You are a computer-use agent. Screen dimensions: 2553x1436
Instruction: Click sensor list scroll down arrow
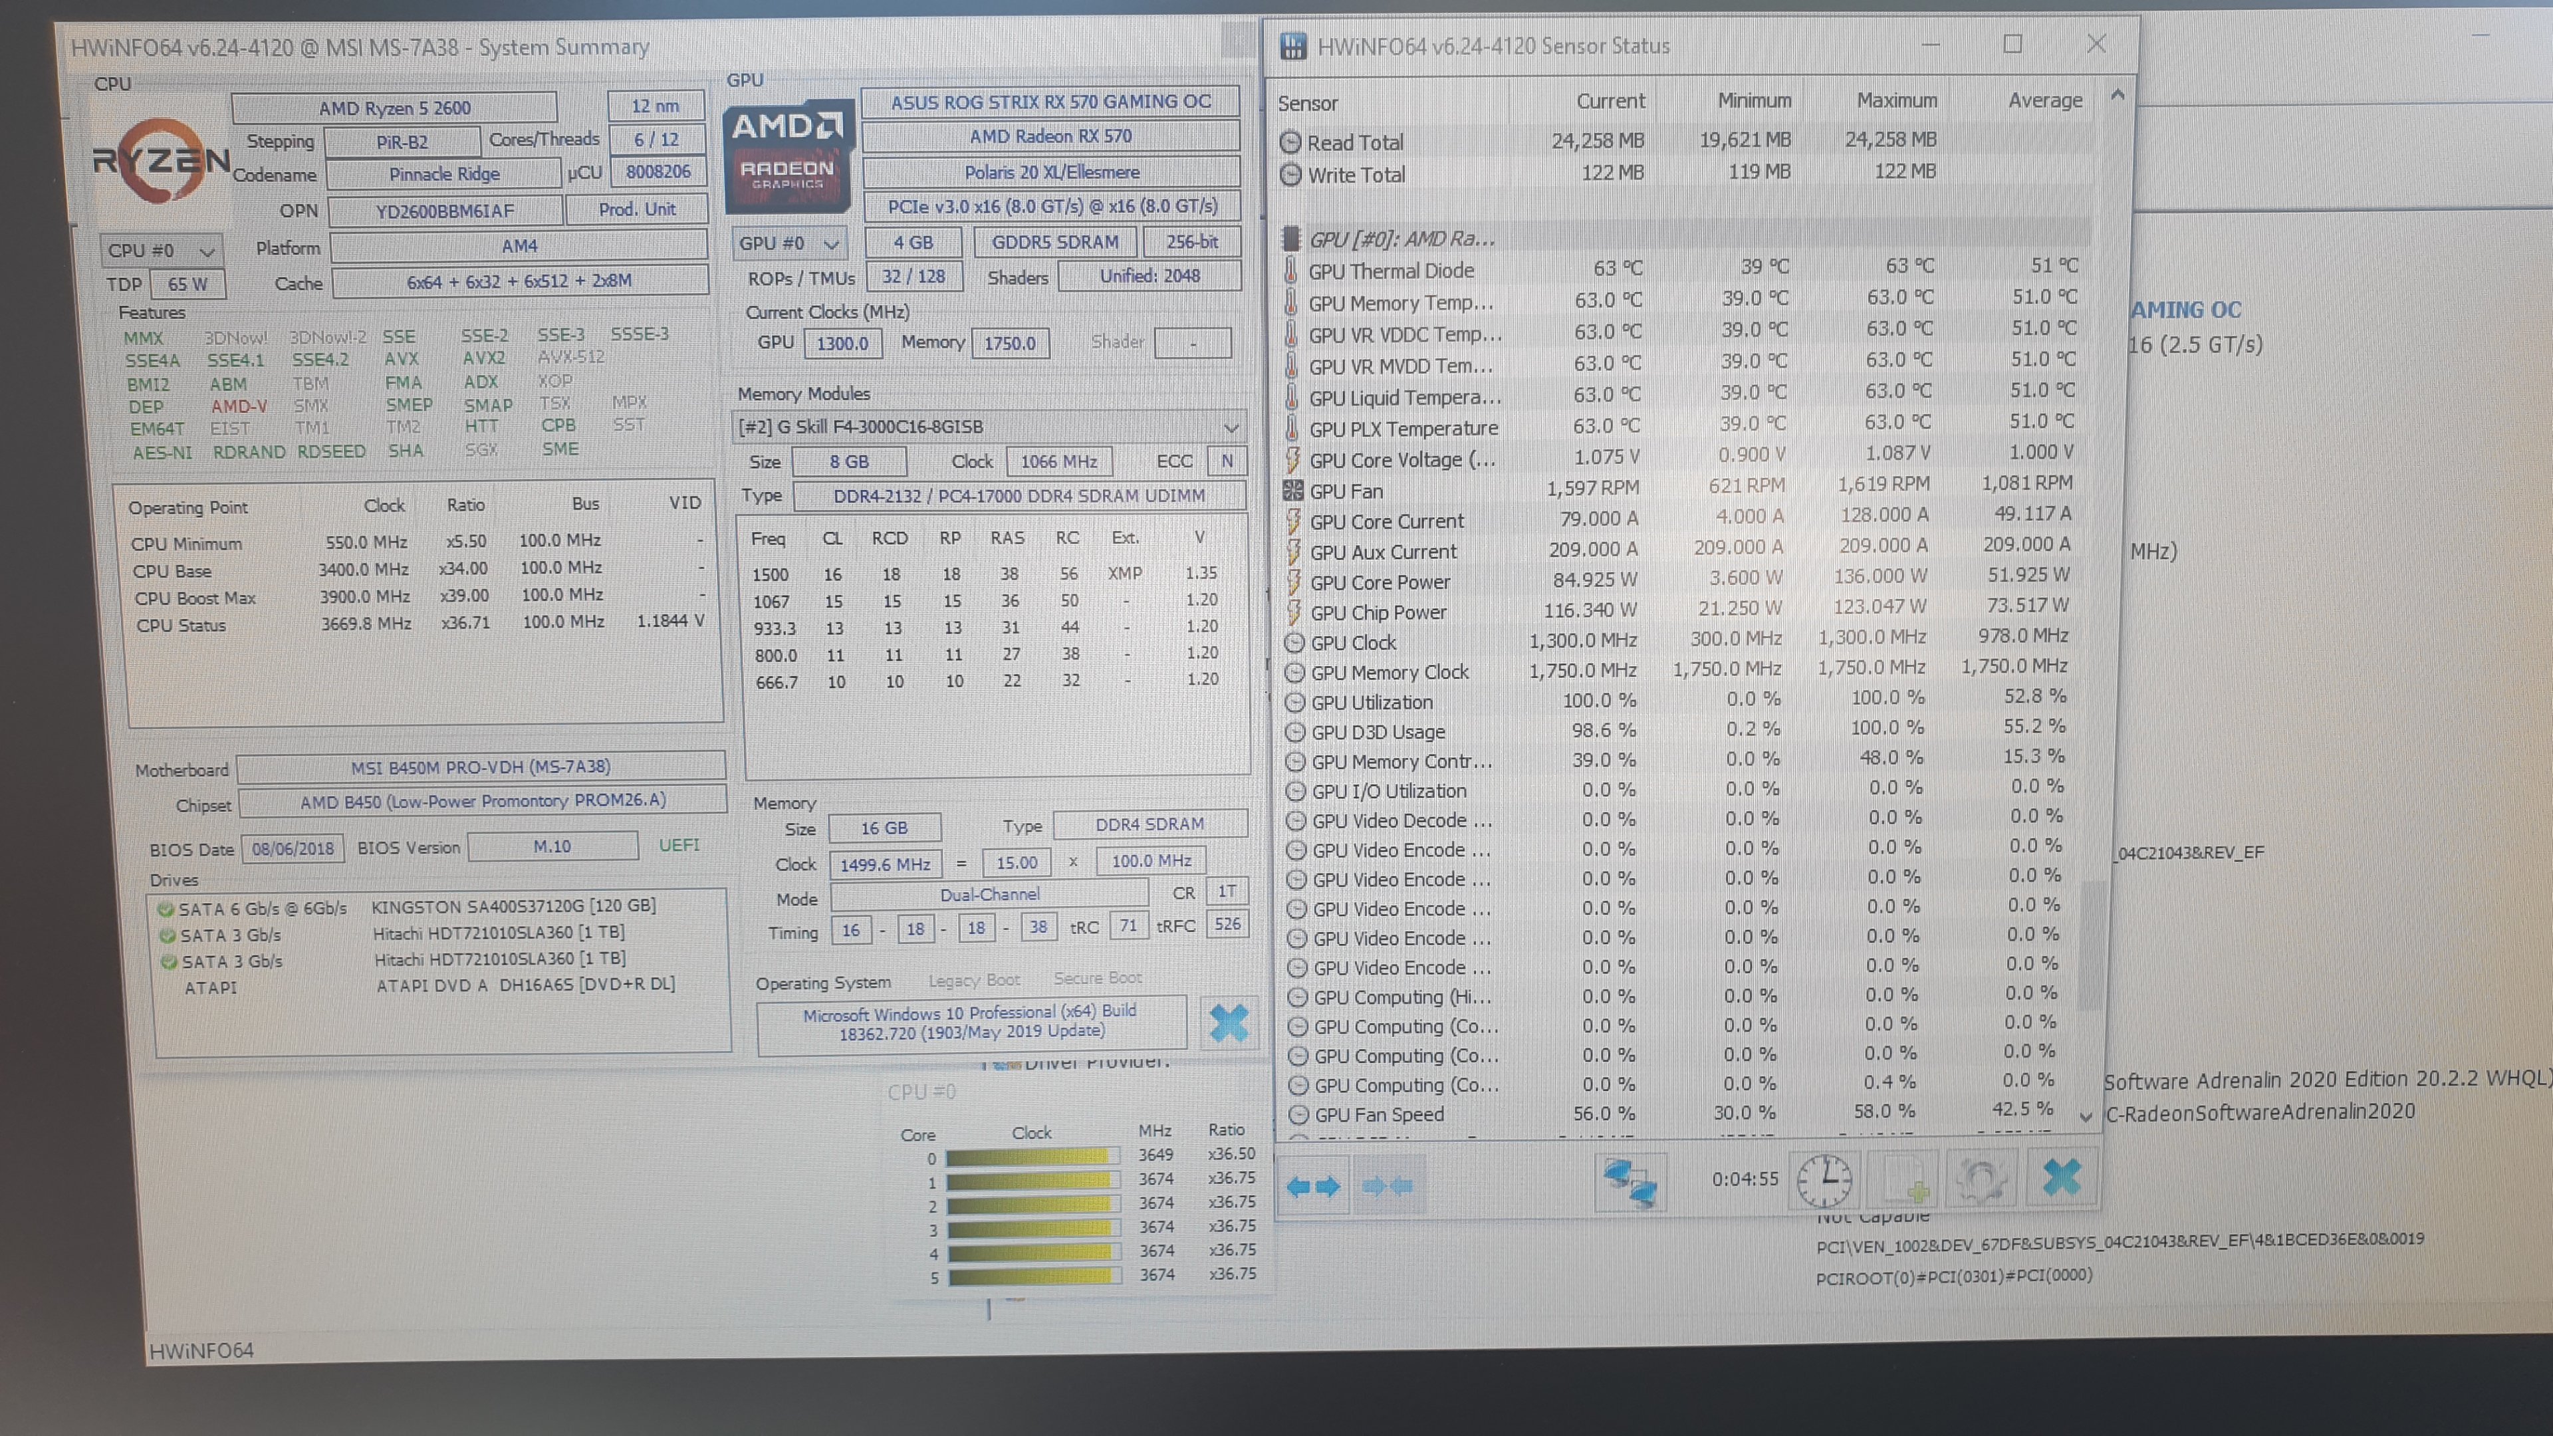pos(2085,1117)
